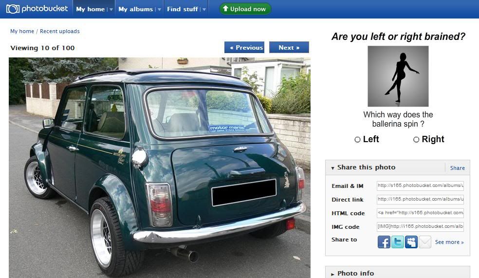This screenshot has height=278, width=479.
Task: Open the Find stuff dropdown arrow
Action: click(x=204, y=9)
